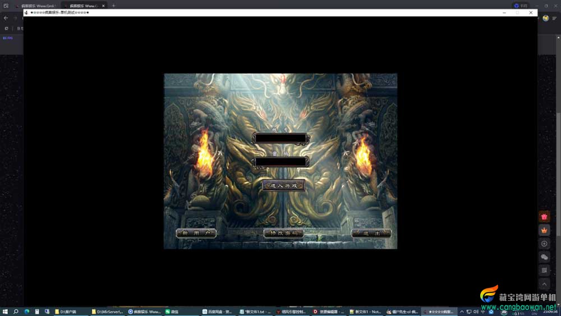Click the taskbar search icon
This screenshot has width=561, height=316.
point(16,312)
